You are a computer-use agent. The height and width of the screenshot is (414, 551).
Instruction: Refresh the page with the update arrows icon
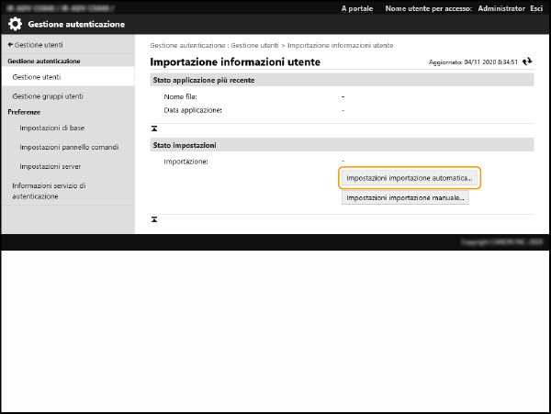(527, 62)
